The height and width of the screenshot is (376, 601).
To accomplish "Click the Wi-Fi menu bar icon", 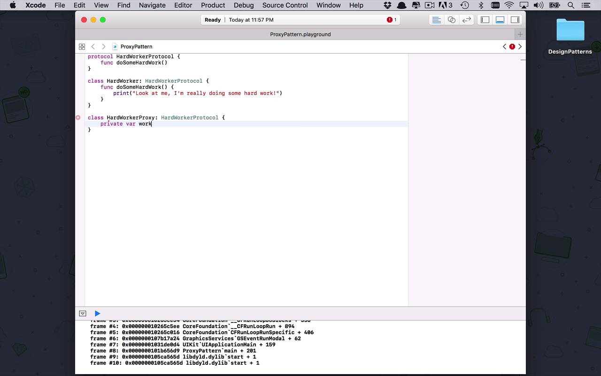I will pos(509,5).
